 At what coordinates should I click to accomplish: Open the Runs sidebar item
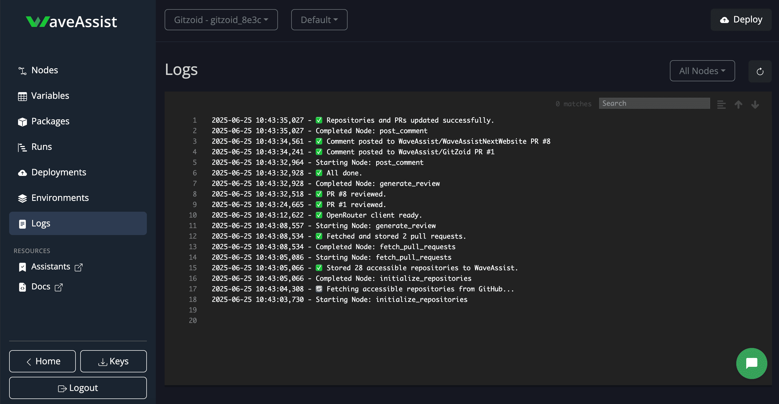tap(78, 147)
